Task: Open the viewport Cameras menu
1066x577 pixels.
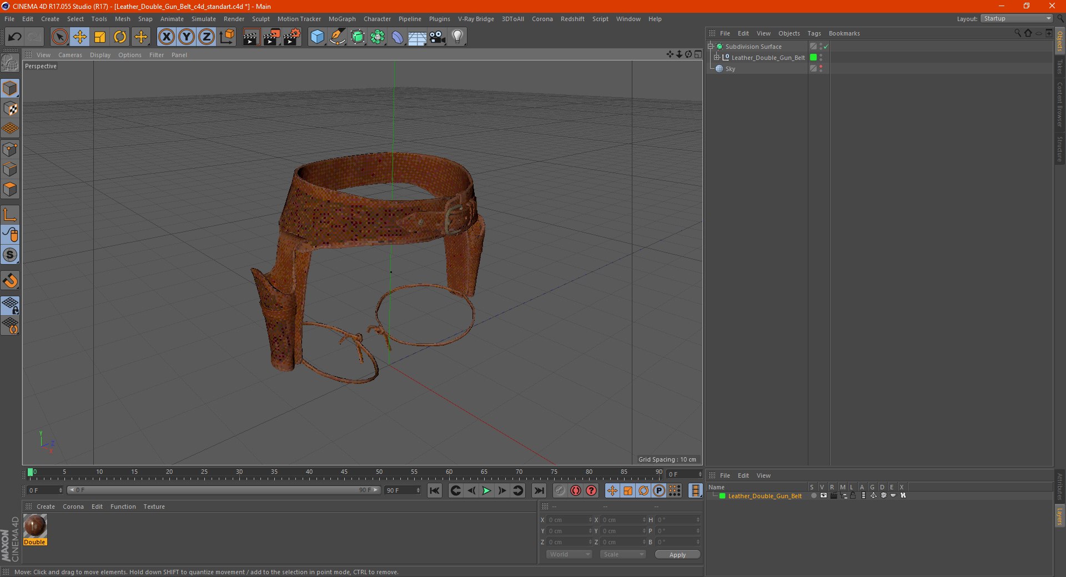Action: coord(70,55)
